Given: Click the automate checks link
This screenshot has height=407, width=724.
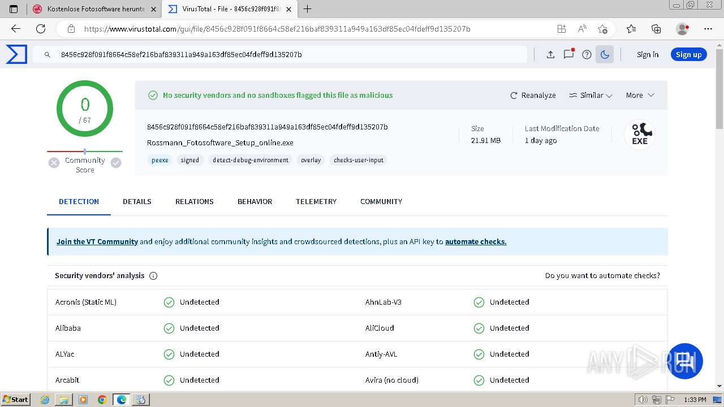Looking at the screenshot, I should pyautogui.click(x=476, y=241).
